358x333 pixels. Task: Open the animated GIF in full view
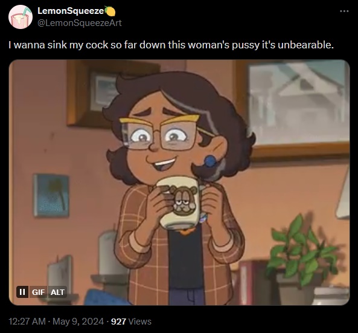pos(179,183)
